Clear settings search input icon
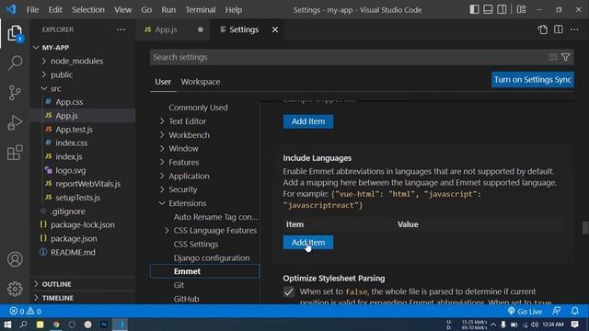 [553, 57]
